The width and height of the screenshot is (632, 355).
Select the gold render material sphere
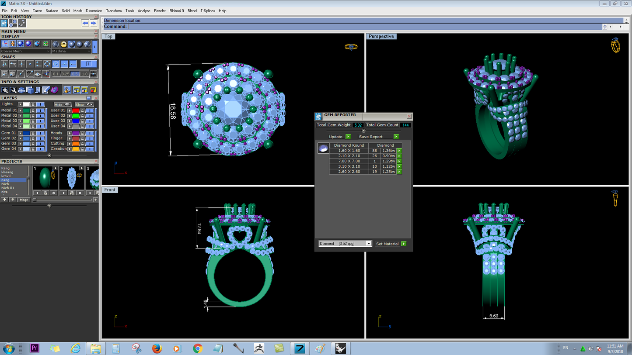[63, 44]
